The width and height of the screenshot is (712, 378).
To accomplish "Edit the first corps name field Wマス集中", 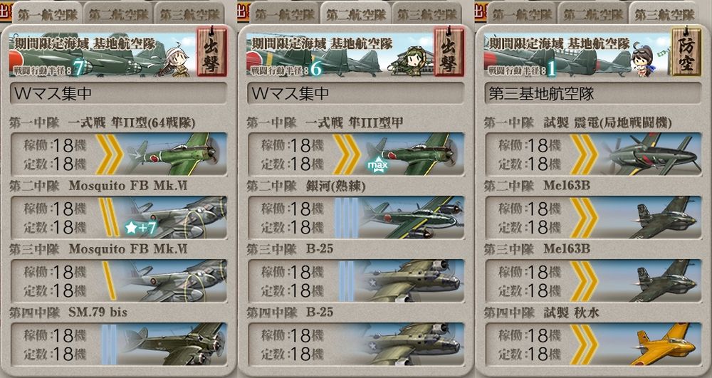I will 118,93.
